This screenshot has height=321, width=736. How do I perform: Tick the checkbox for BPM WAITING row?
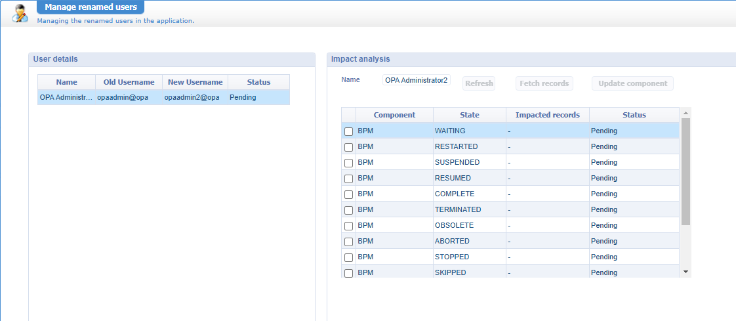pos(349,131)
